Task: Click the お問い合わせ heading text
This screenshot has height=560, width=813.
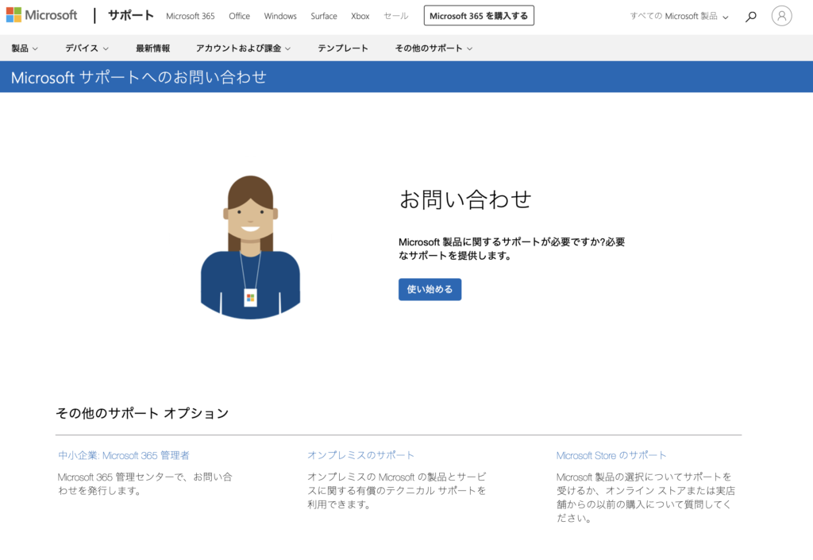Action: 465,199
